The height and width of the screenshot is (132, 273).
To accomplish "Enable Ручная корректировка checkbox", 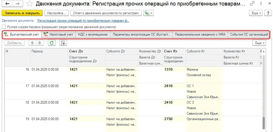I will [x=4, y=27].
